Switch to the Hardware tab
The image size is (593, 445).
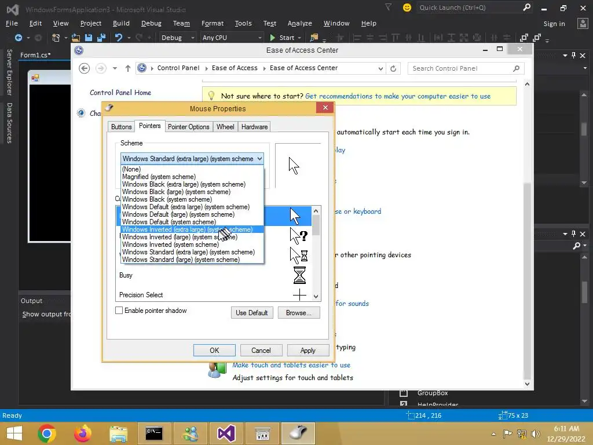[x=255, y=127]
